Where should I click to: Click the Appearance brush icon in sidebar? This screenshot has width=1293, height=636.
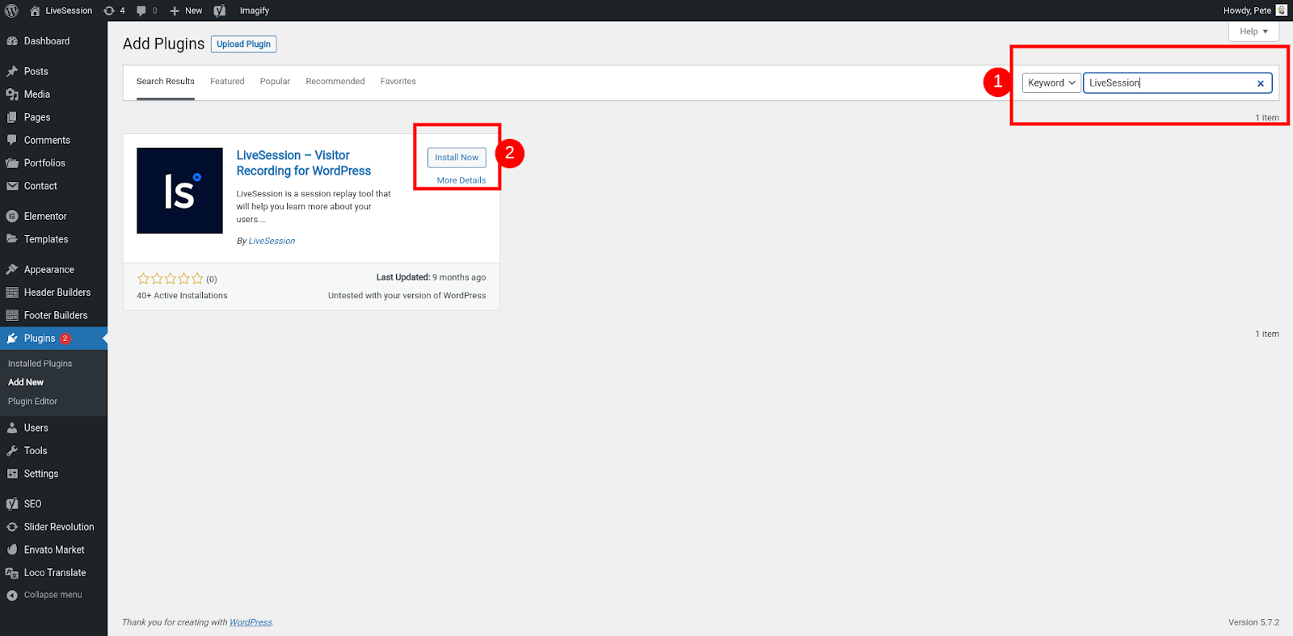(12, 270)
